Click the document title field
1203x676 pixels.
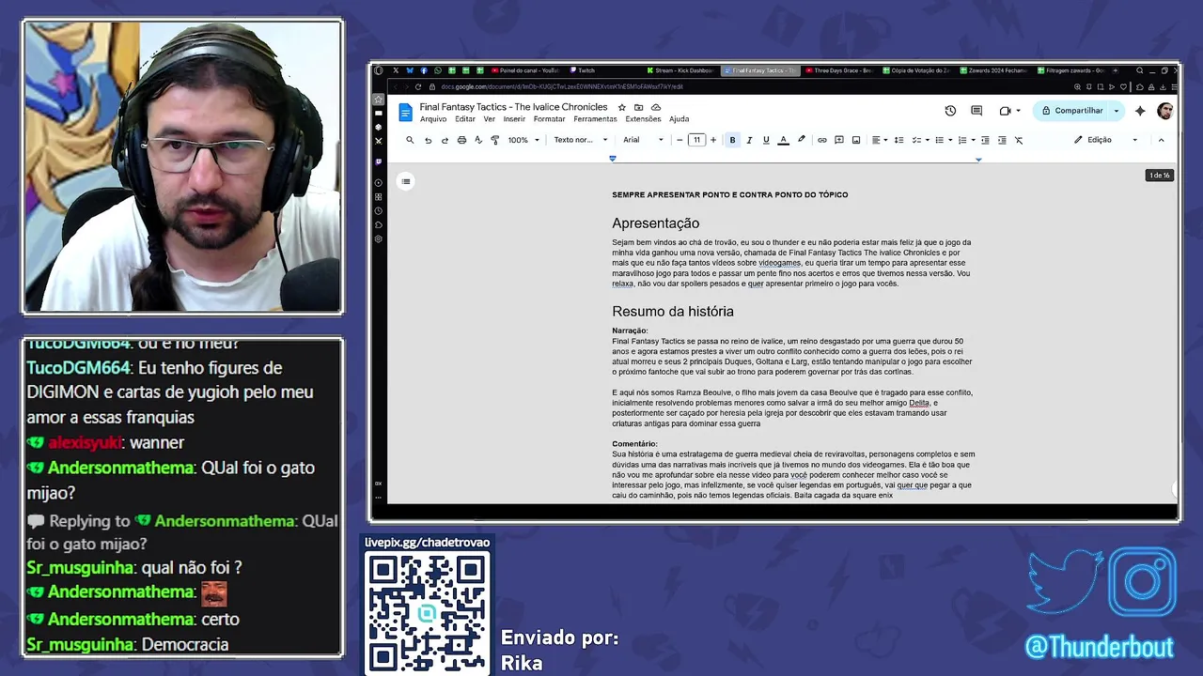pyautogui.click(x=513, y=107)
